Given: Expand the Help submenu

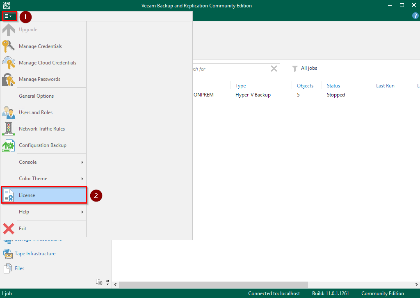Looking at the screenshot, I should [x=43, y=212].
